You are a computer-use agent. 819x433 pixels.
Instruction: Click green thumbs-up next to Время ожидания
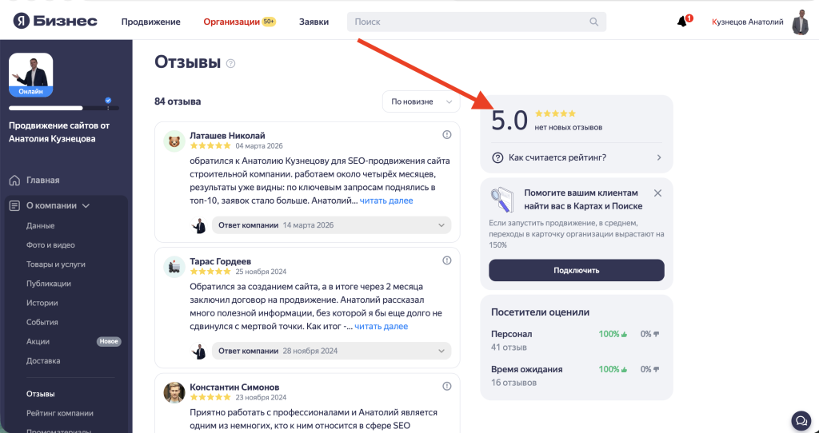pyautogui.click(x=624, y=370)
